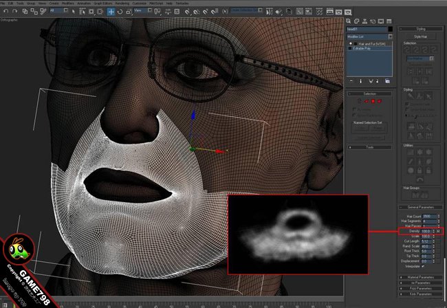Expand the Tools rollout
Image resolution: width=447 pixels, height=308 pixels.
369,147
